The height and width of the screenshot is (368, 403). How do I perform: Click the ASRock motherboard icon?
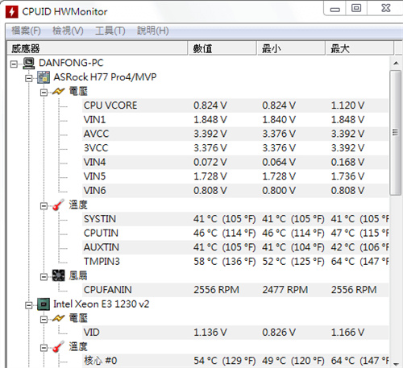click(x=44, y=77)
